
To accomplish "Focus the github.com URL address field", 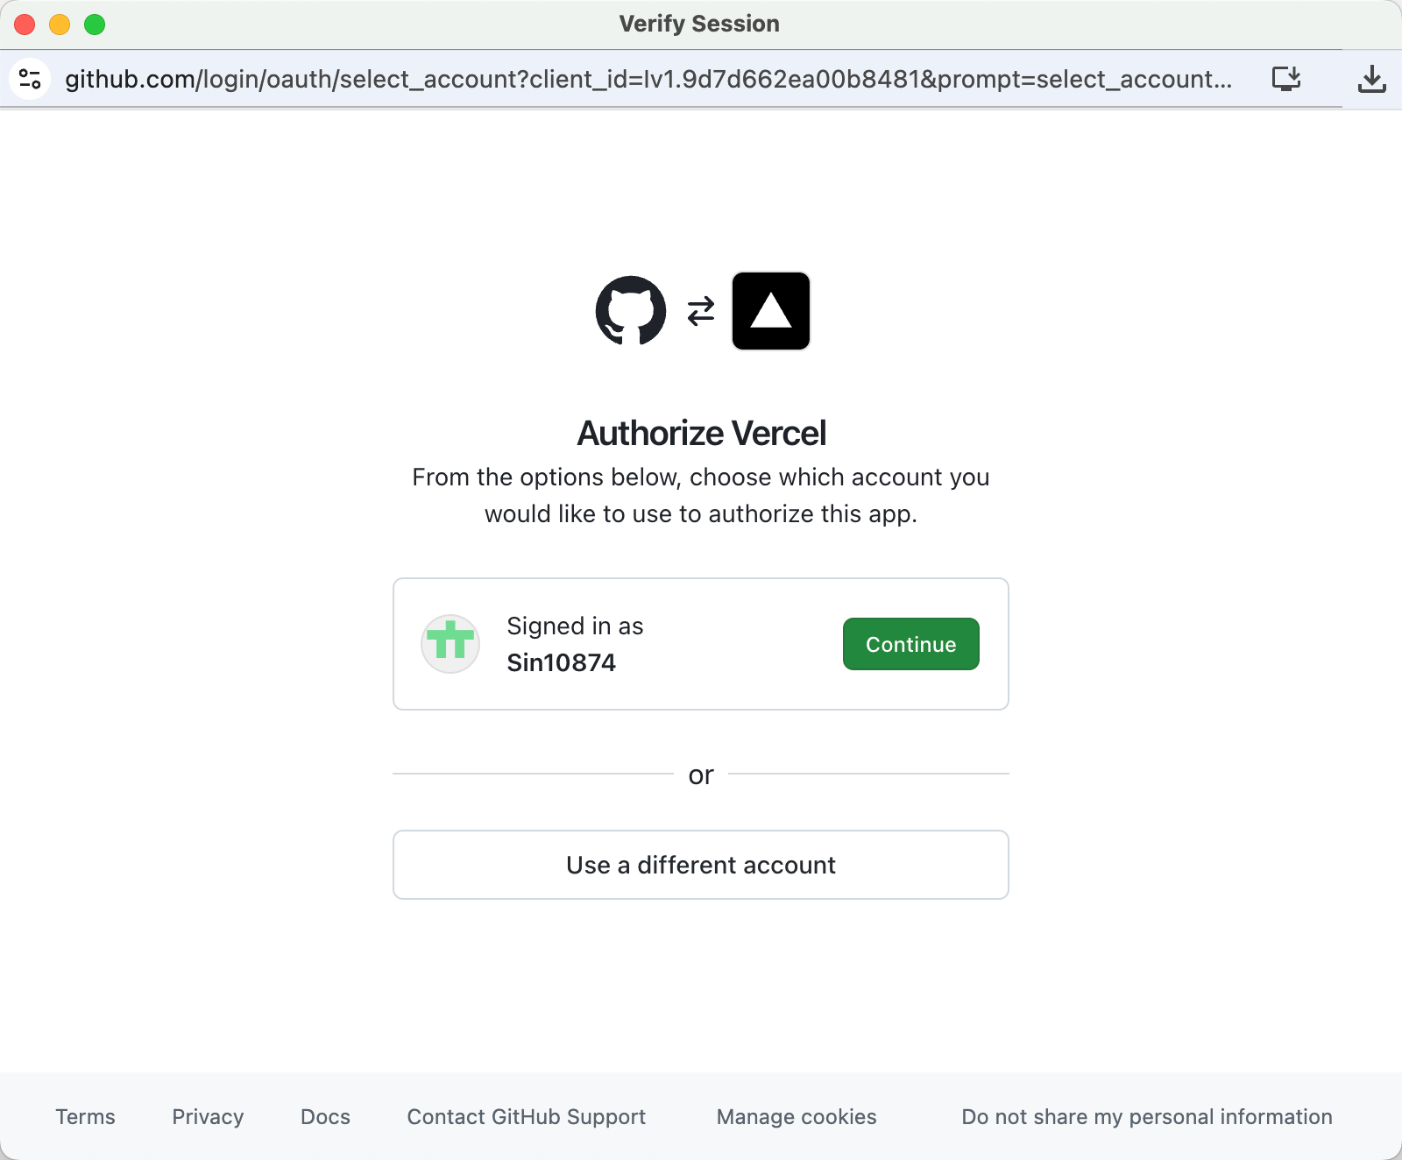I will click(648, 79).
